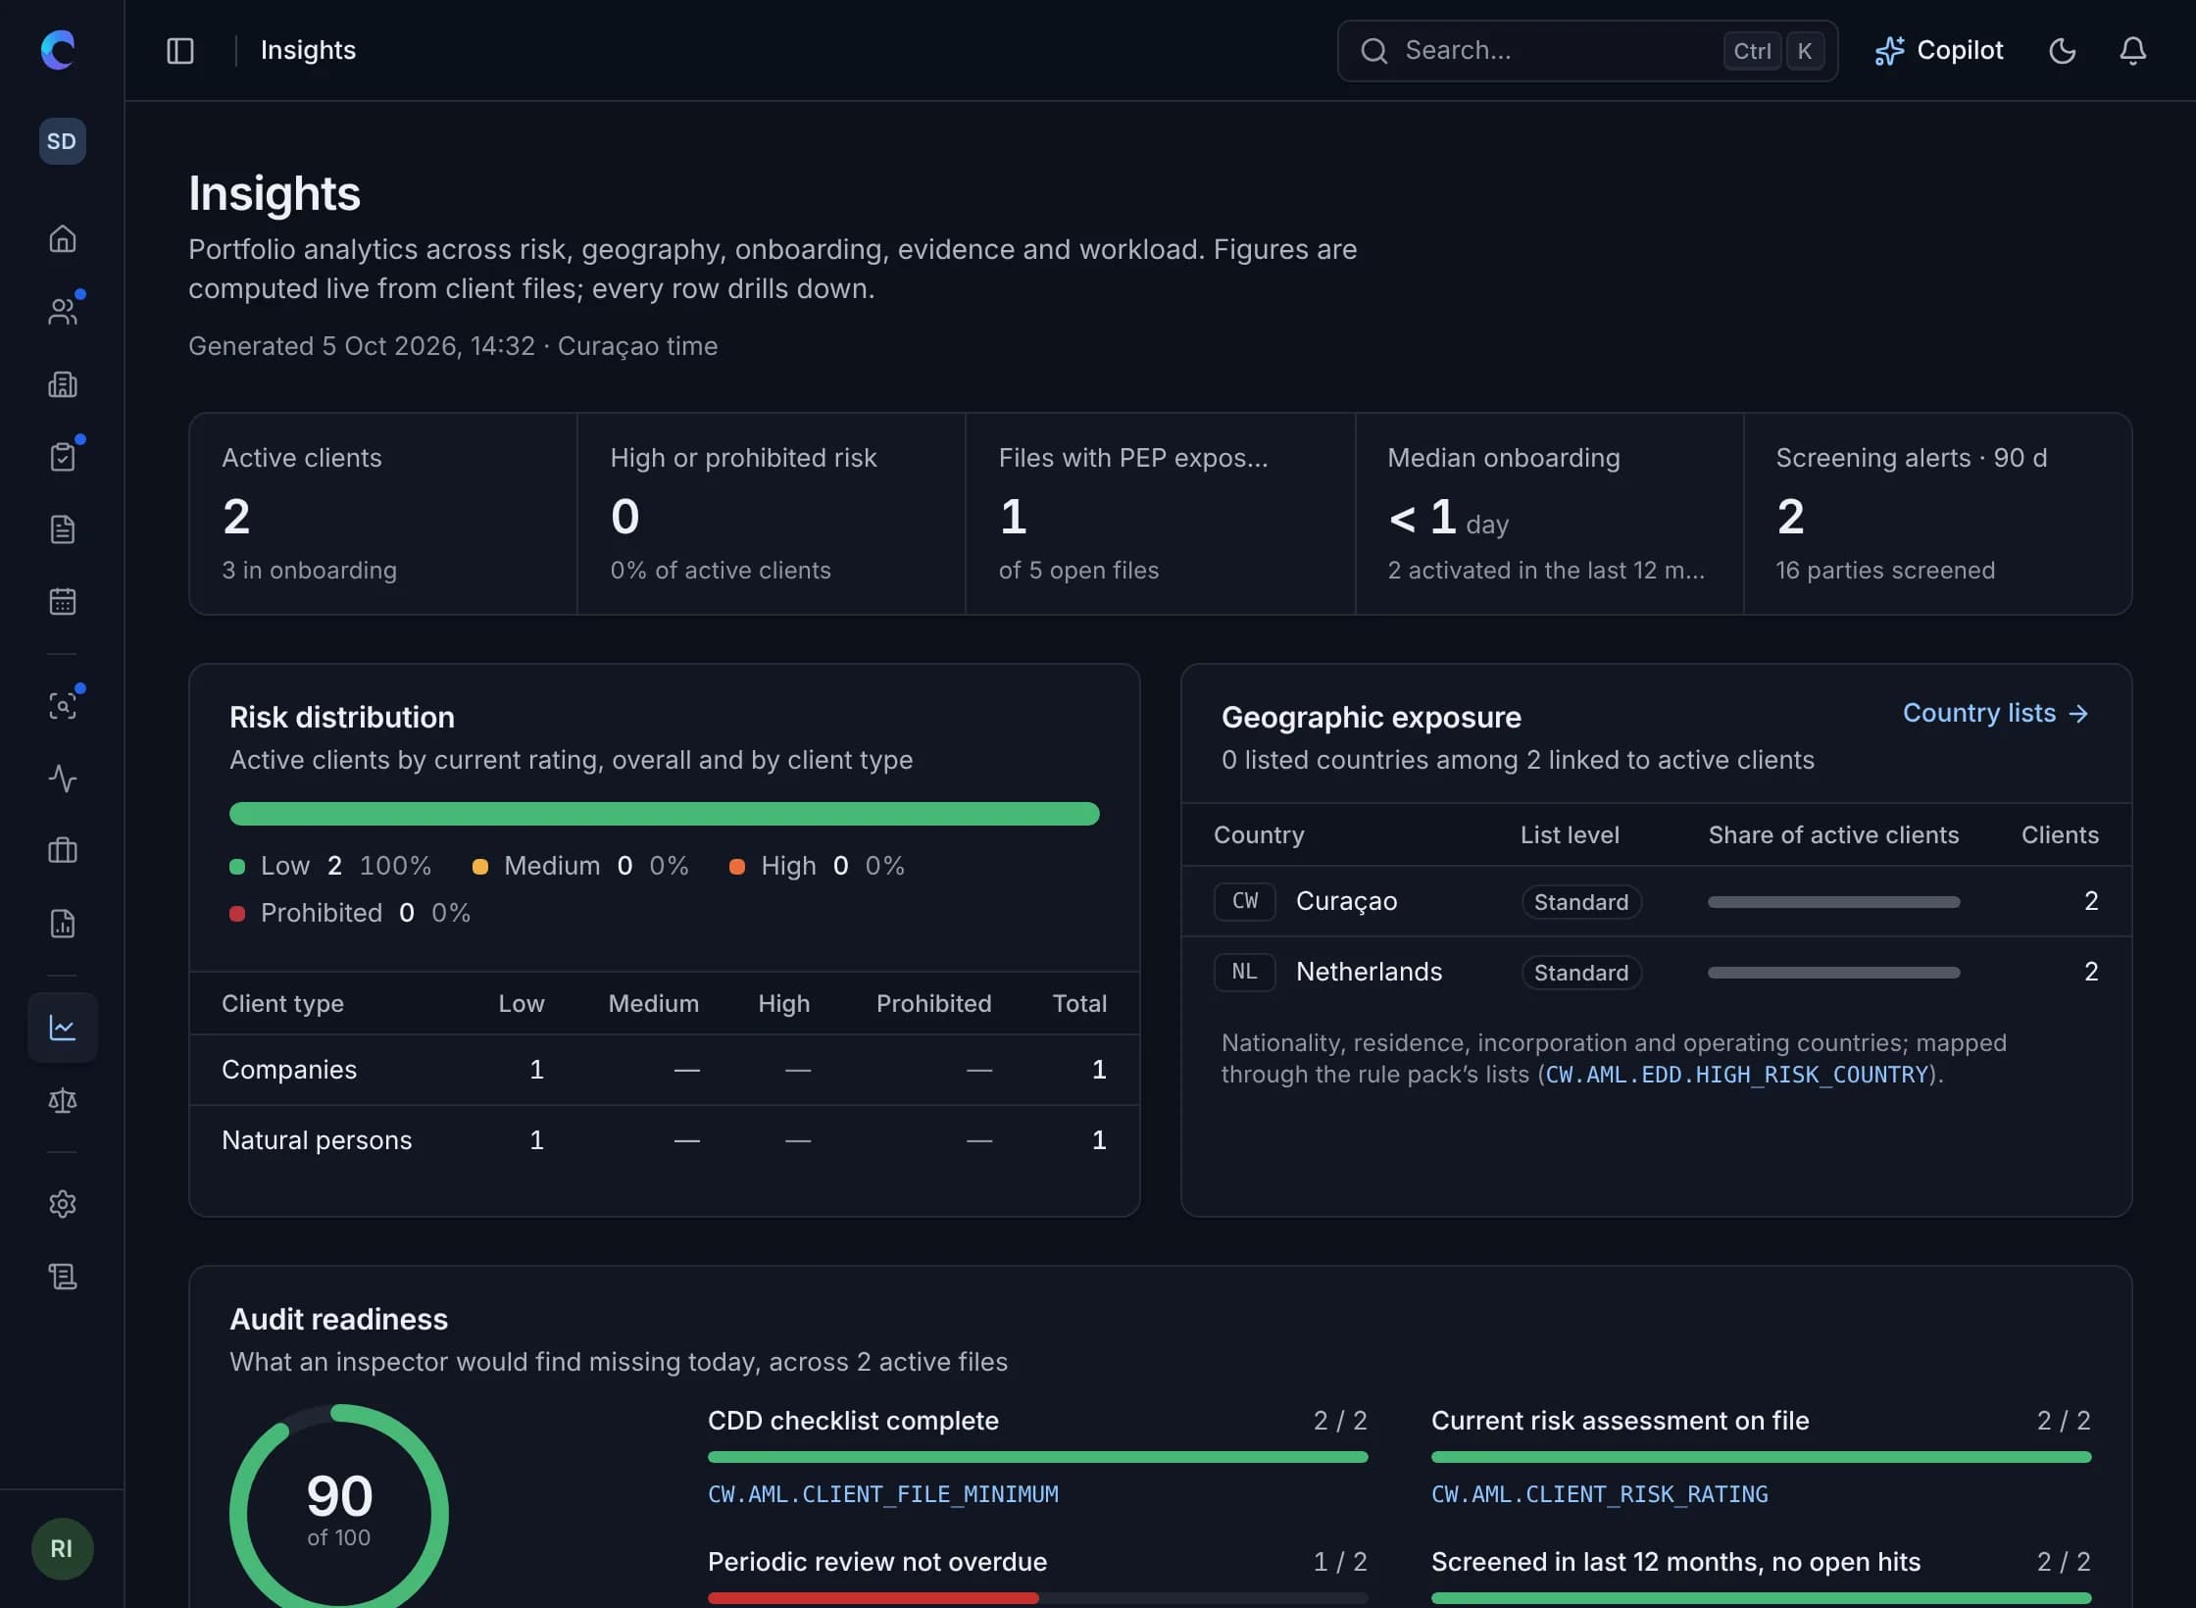This screenshot has width=2196, height=1608.
Task: Open the settings gear icon
Action: pyautogui.click(x=63, y=1204)
